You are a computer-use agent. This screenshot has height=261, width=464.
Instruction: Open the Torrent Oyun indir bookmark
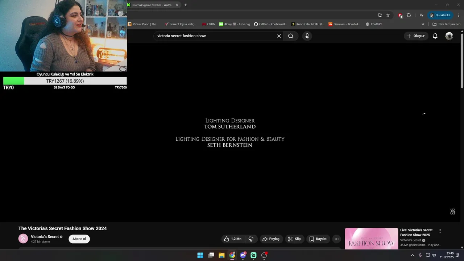(x=180, y=24)
